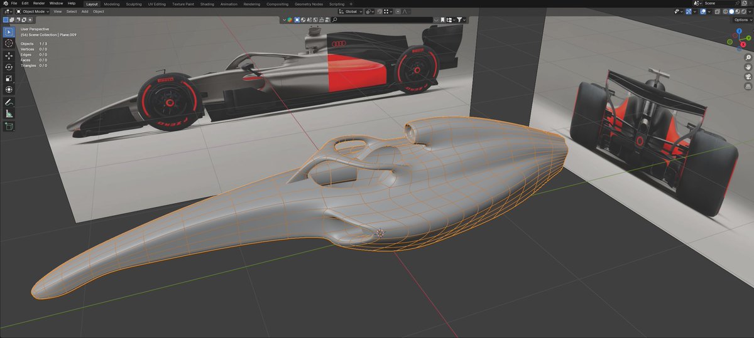Select the Cursor tool
The width and height of the screenshot is (754, 338).
9,43
